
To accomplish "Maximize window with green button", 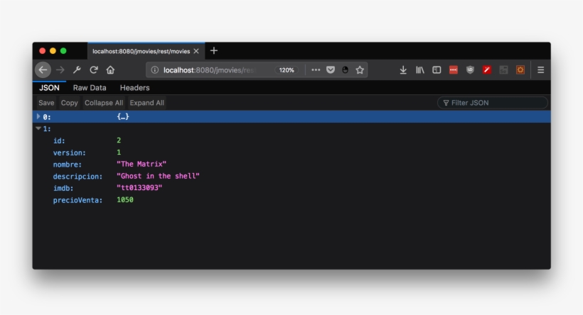I will [63, 51].
